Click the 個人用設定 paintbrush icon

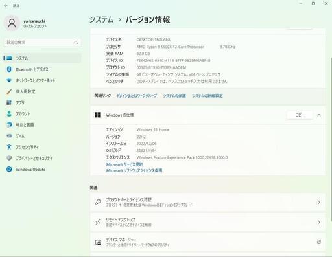click(x=9, y=91)
